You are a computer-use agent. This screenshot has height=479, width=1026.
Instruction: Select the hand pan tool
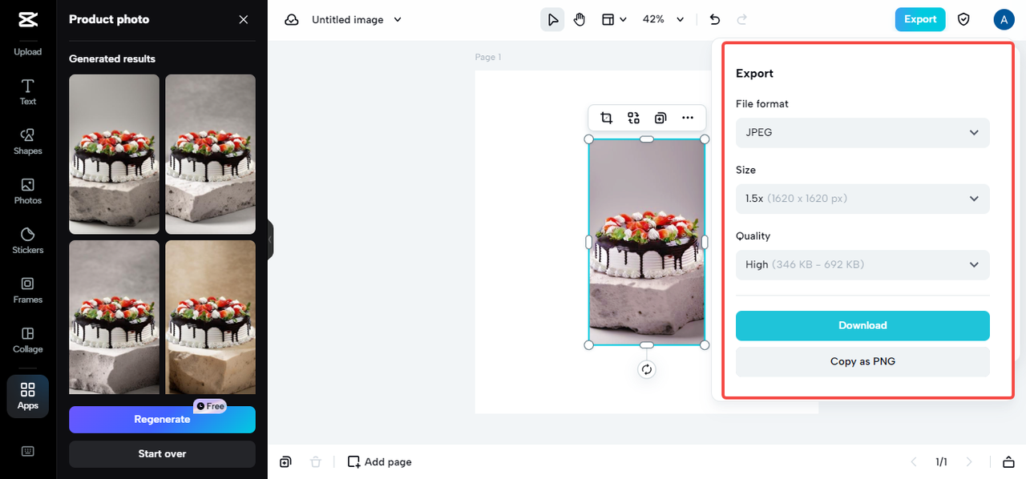(580, 19)
